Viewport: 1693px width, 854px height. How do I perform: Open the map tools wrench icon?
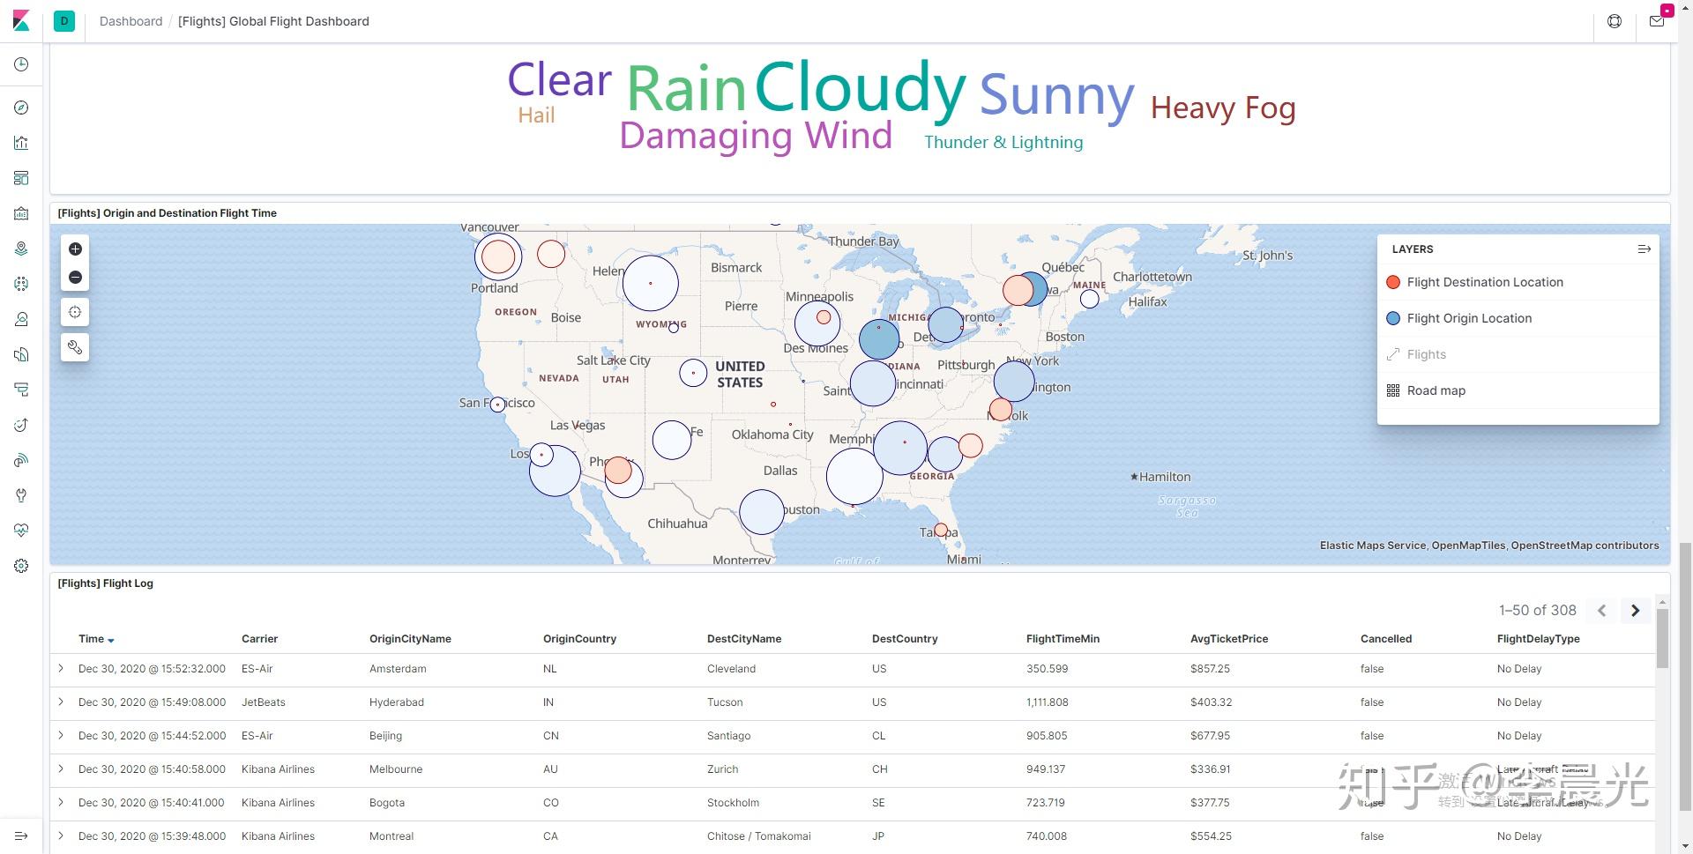tap(75, 347)
